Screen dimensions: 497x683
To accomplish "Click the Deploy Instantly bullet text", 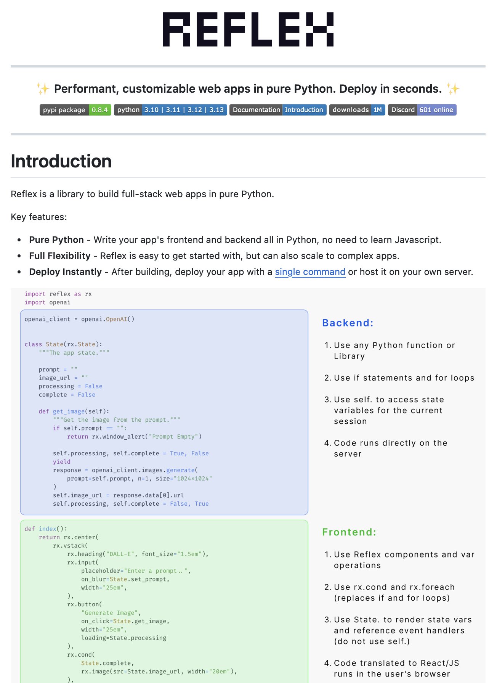I will [x=251, y=272].
